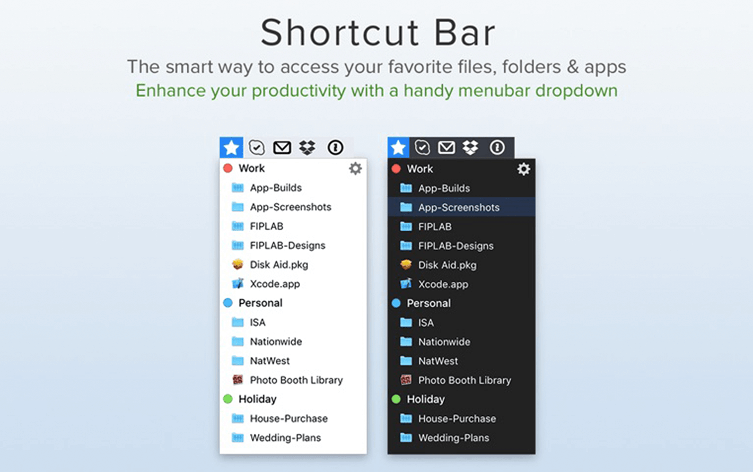
Task: Click Photo Booth Library icon in light dropdown
Action: point(238,380)
